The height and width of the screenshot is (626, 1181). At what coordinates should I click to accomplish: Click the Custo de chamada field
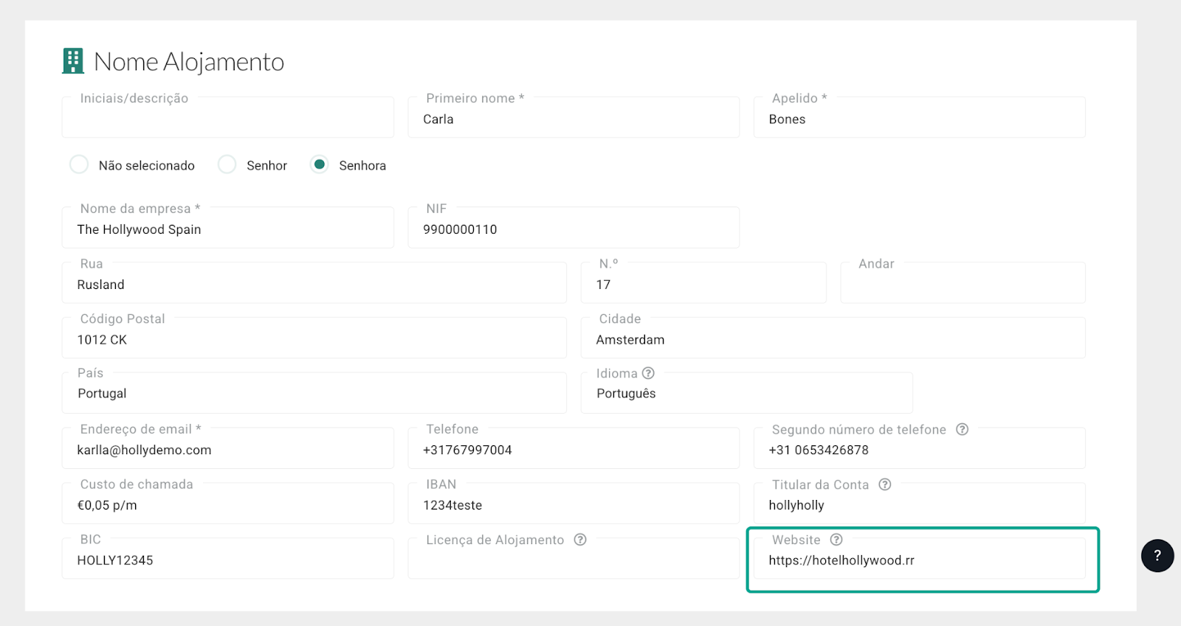coord(228,504)
